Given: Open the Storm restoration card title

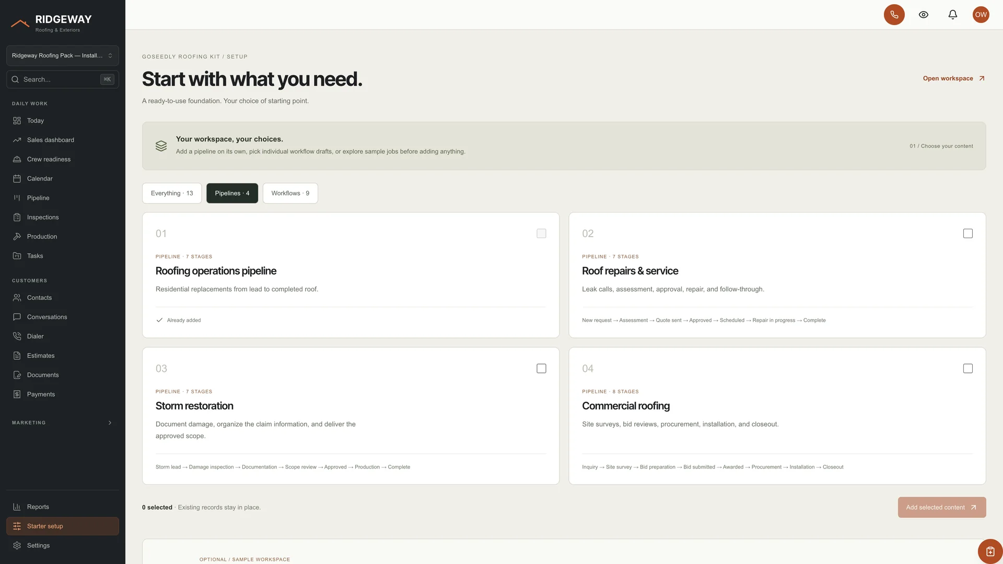Looking at the screenshot, I should 194,406.
